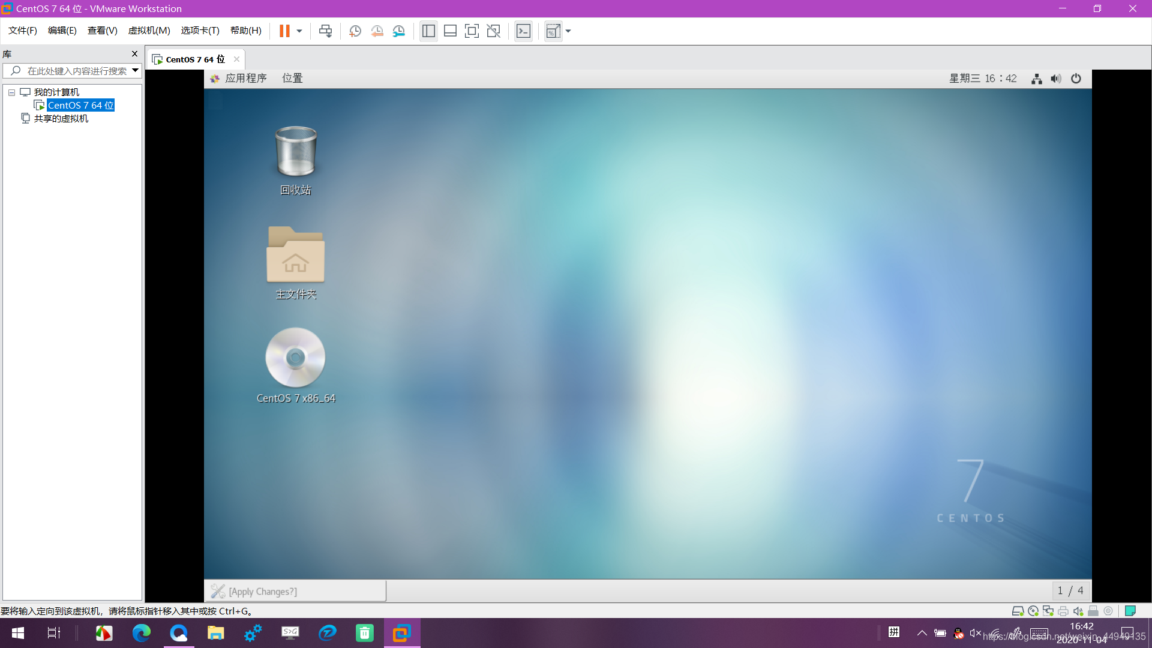This screenshot has height=648, width=1152.
Task: Open the suspend button dropdown arrow
Action: pyautogui.click(x=298, y=31)
